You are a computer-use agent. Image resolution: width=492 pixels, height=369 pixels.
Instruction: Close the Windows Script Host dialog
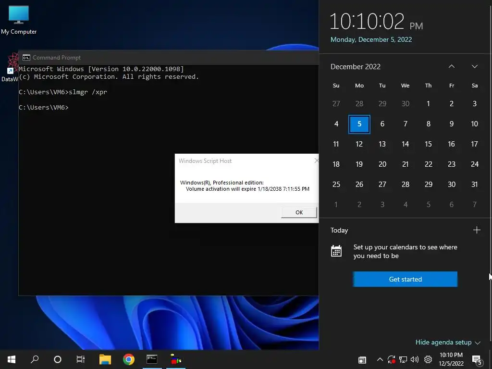tap(316, 160)
